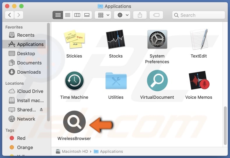Screen dimensions: 230x158
Task: Filter by the Orange tag
Action: [24, 147]
